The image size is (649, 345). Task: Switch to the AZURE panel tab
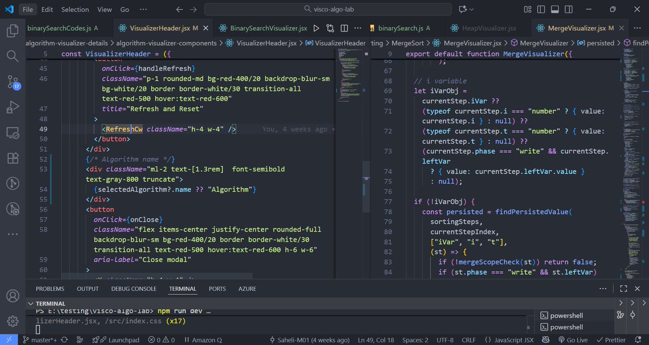point(247,289)
